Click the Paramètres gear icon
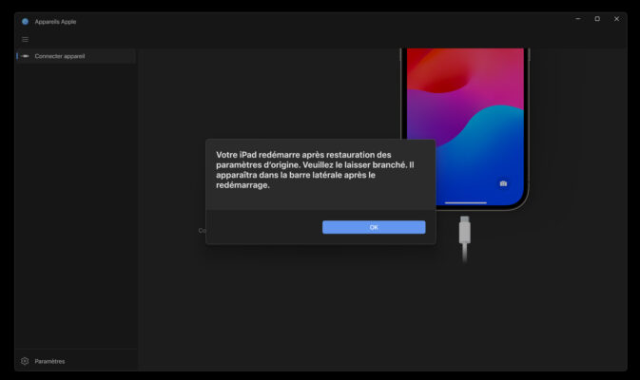This screenshot has height=380, width=640. click(x=25, y=361)
